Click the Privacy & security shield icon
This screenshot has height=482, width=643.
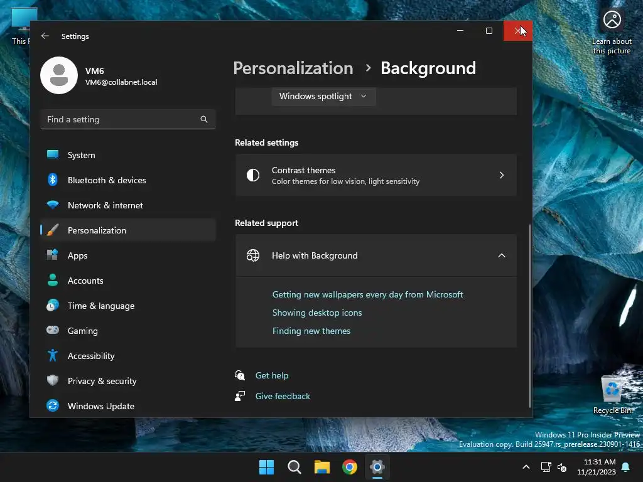(x=53, y=380)
